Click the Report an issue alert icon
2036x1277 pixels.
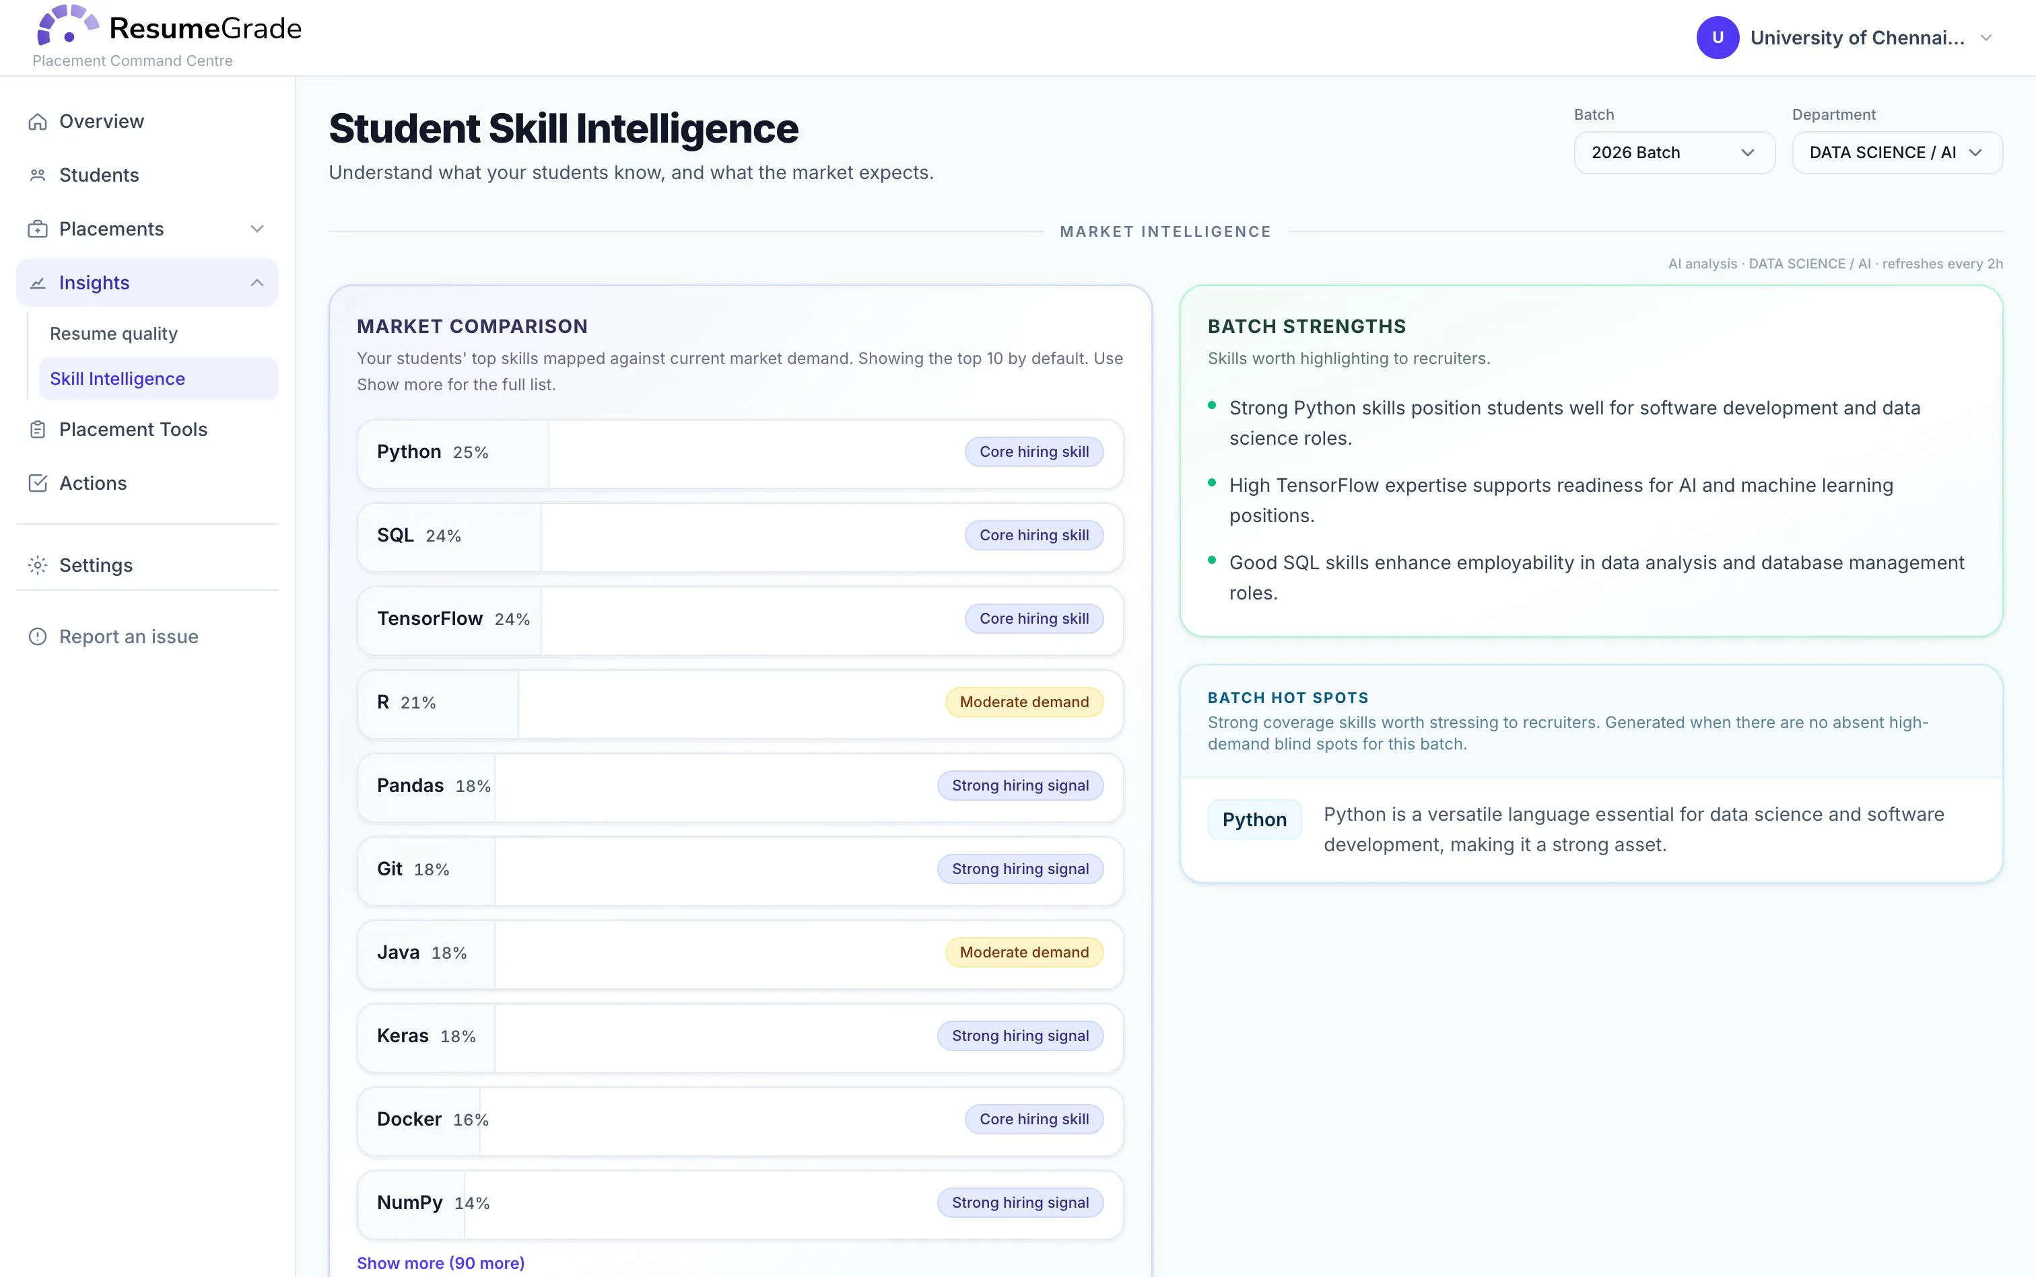coord(37,636)
